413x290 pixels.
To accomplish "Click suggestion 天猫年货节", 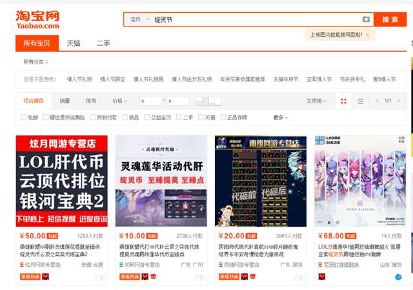I will [286, 79].
